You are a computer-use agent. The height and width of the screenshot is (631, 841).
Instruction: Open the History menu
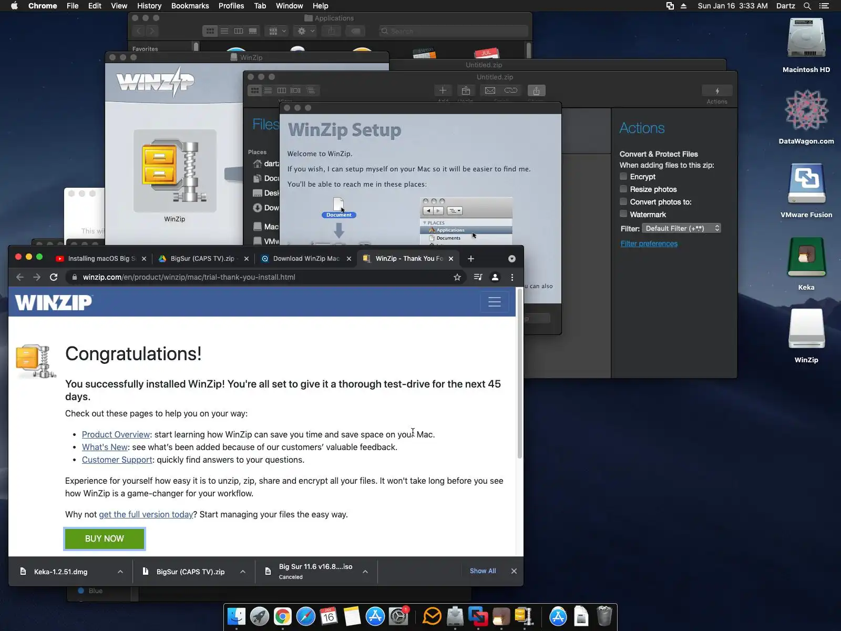[x=149, y=6]
